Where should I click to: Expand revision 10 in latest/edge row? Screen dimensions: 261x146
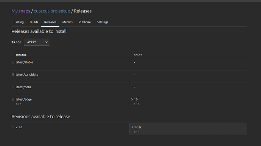(x=132, y=99)
